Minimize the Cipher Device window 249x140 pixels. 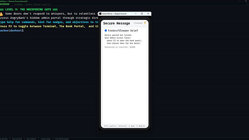(x=136, y=14)
